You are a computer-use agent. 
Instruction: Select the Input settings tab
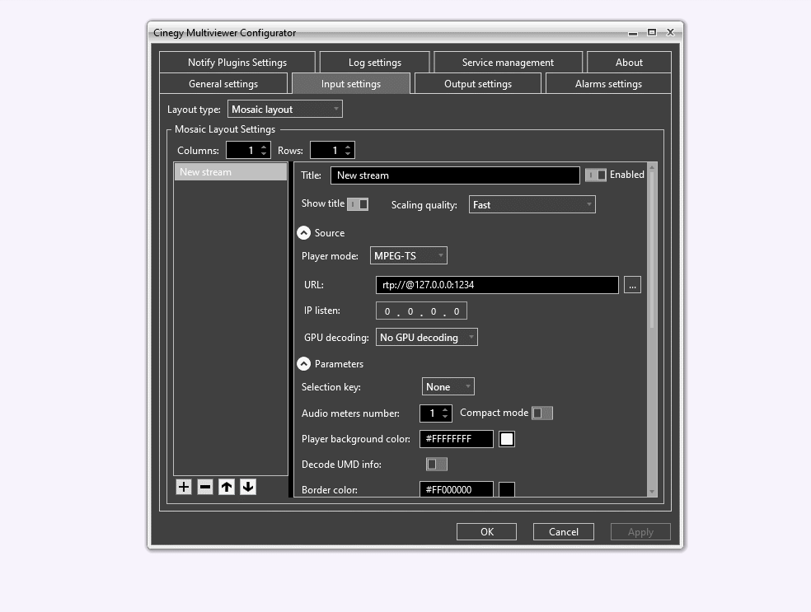point(351,84)
